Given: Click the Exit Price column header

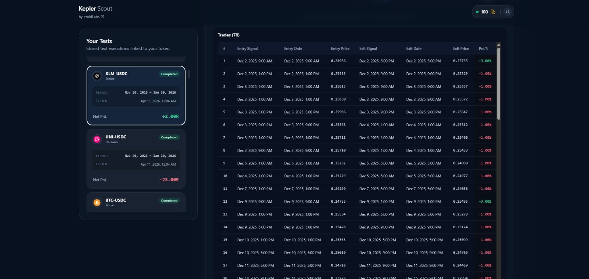Looking at the screenshot, I should 461,48.
